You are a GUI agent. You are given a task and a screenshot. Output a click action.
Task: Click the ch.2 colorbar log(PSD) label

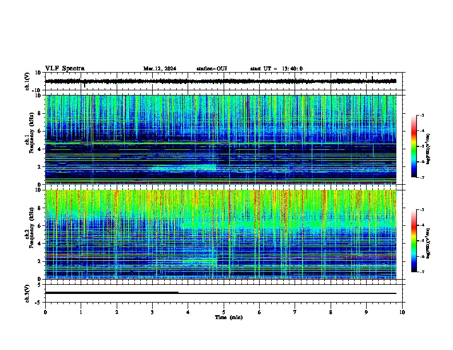coord(428,243)
